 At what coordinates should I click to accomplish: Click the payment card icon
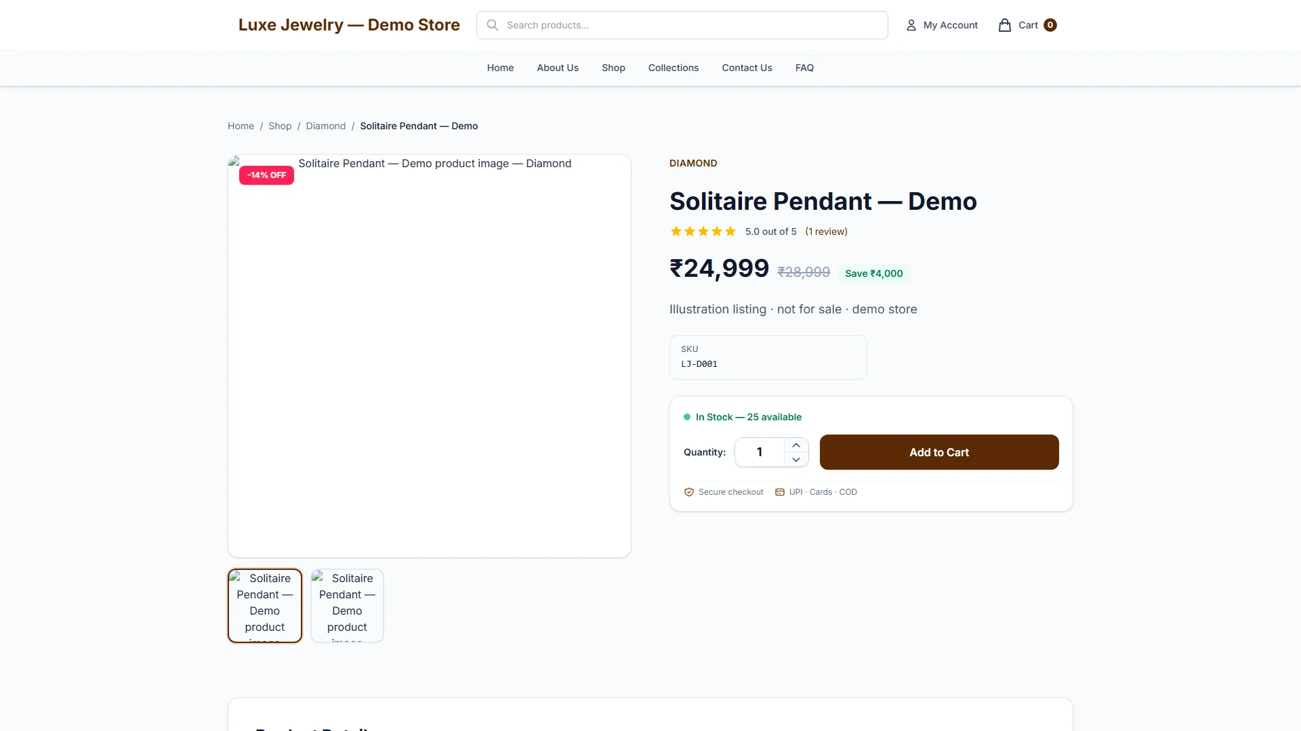[x=780, y=492]
